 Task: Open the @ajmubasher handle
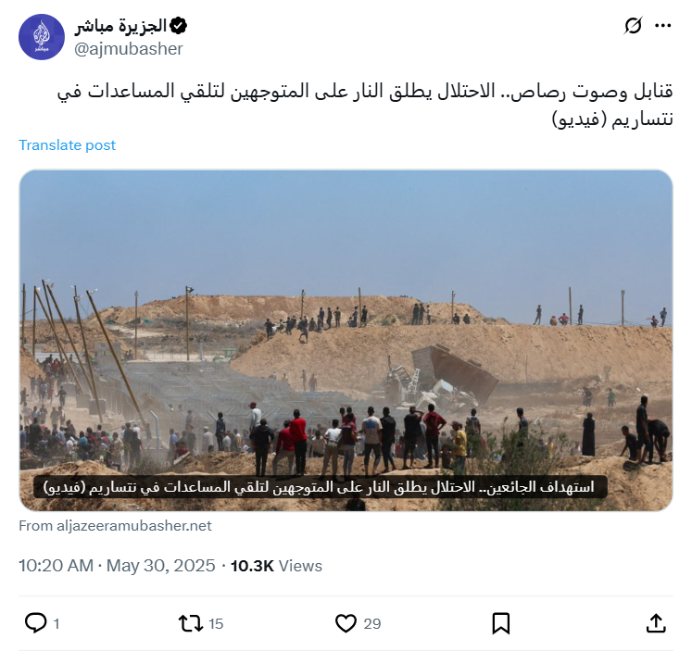(x=129, y=49)
